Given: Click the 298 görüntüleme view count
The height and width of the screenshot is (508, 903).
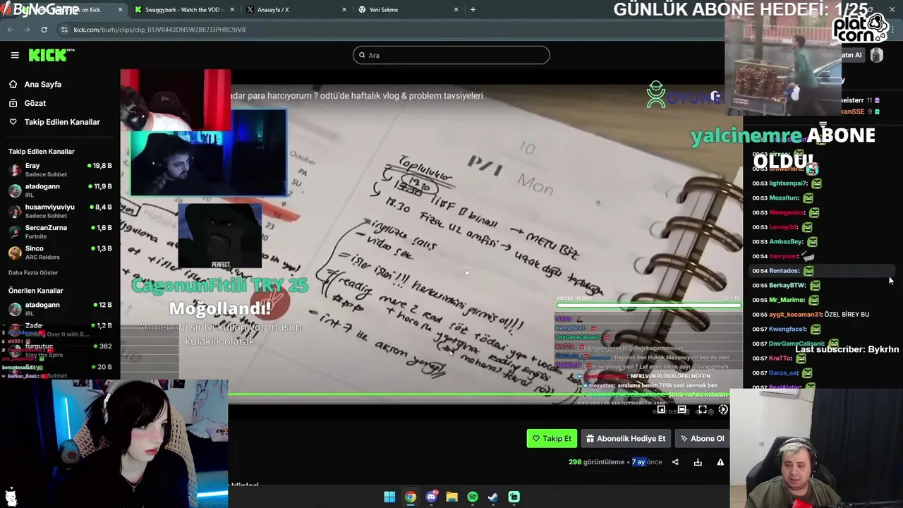Looking at the screenshot, I should click(x=597, y=462).
